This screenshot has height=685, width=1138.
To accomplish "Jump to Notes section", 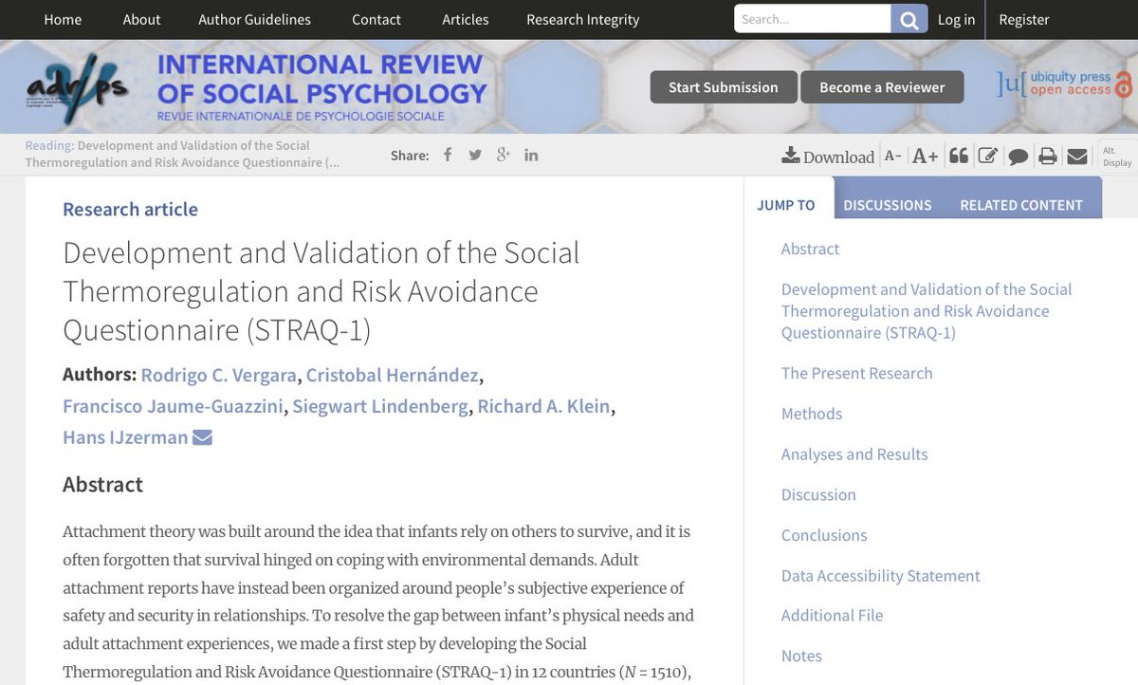I will [x=801, y=656].
